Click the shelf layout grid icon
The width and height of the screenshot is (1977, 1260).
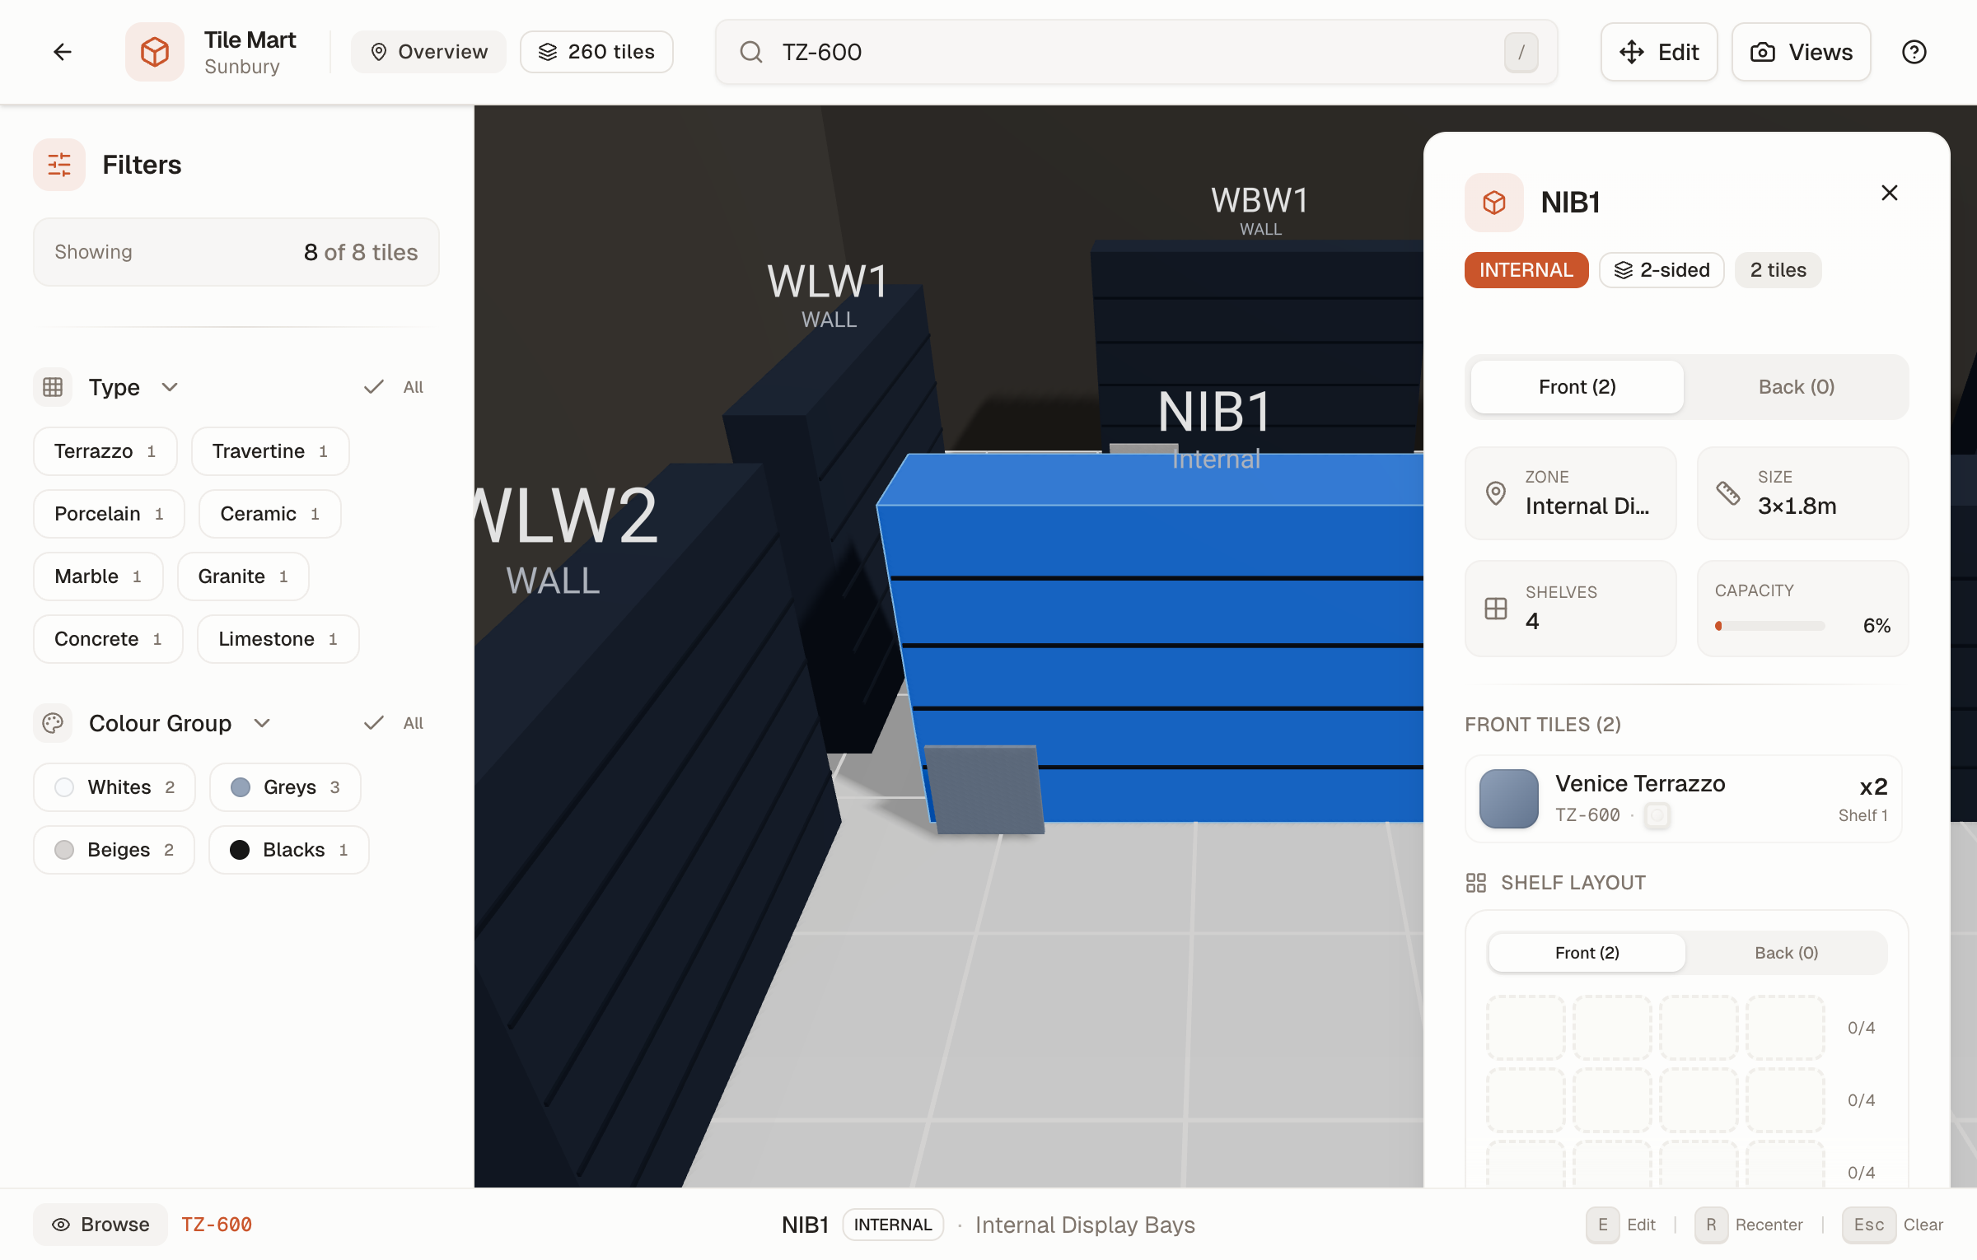pyautogui.click(x=1477, y=882)
